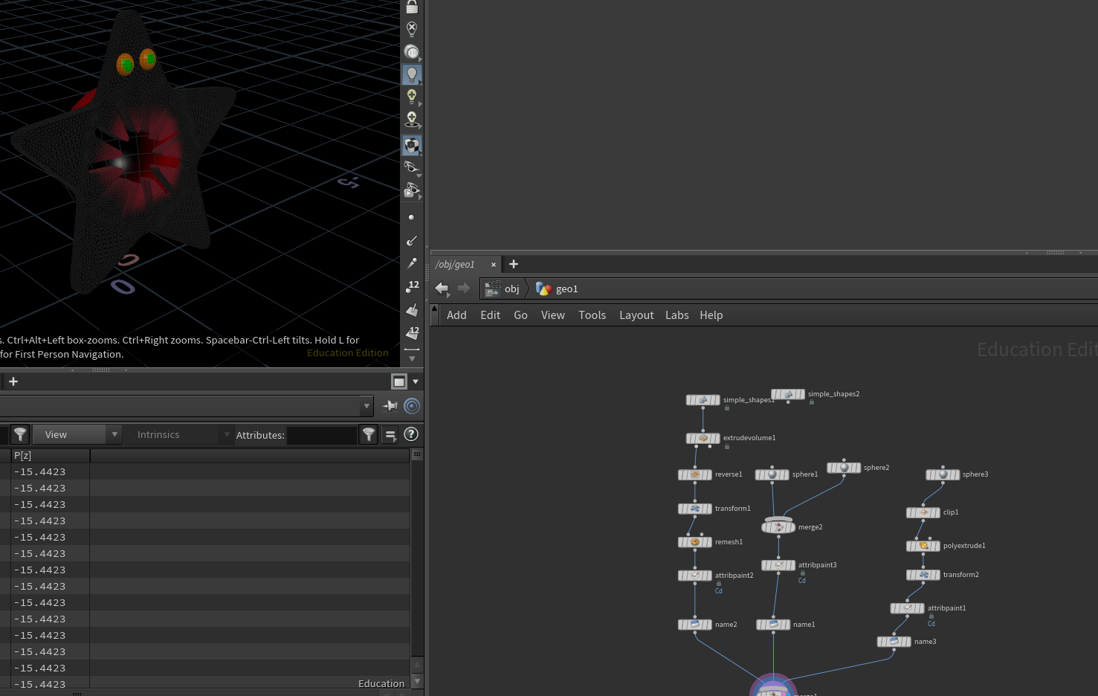Open spreadsheet help question mark icon

(411, 434)
